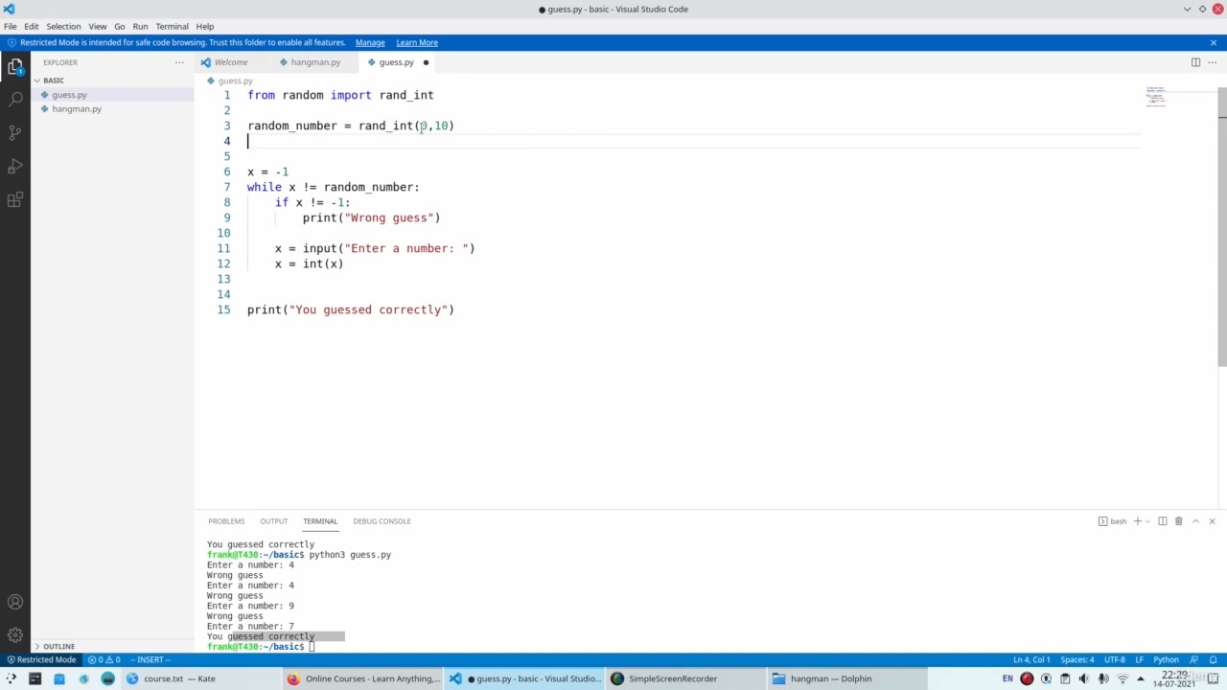Switch to the Output panel tab
The width and height of the screenshot is (1227, 690).
(x=273, y=521)
